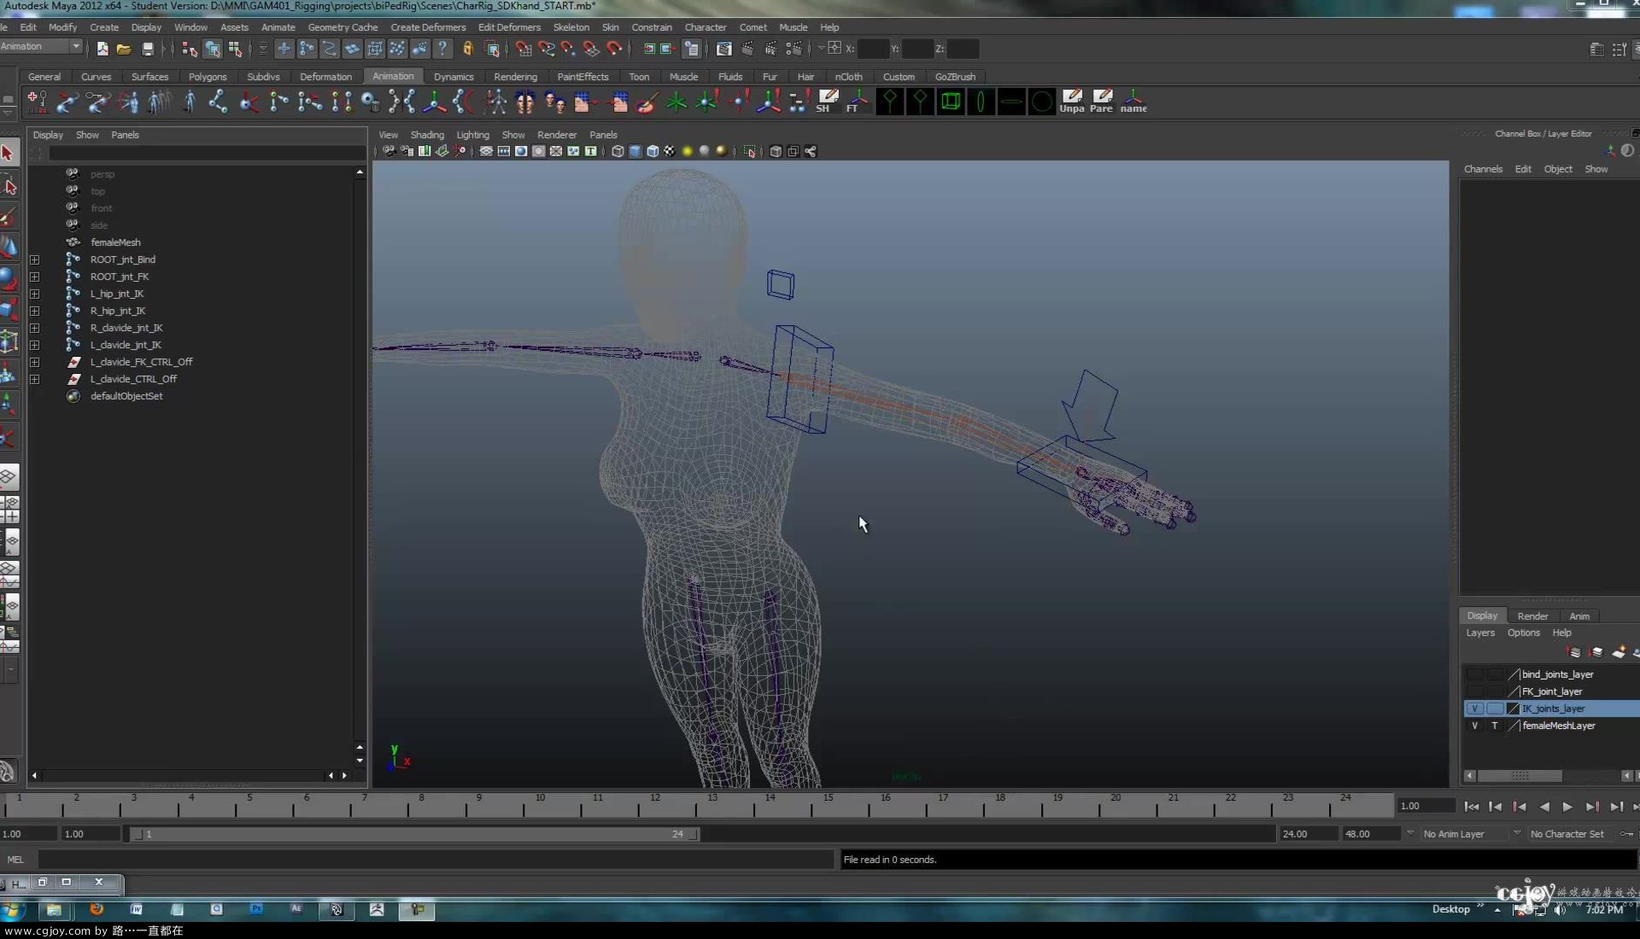The height and width of the screenshot is (939, 1640).
Task: Open the Layers menu in Layer Editor
Action: tap(1480, 633)
